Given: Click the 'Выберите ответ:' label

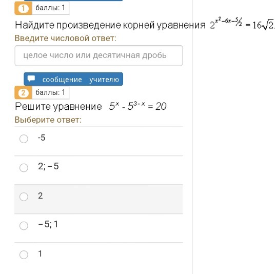Looking at the screenshot, I should [48, 120].
